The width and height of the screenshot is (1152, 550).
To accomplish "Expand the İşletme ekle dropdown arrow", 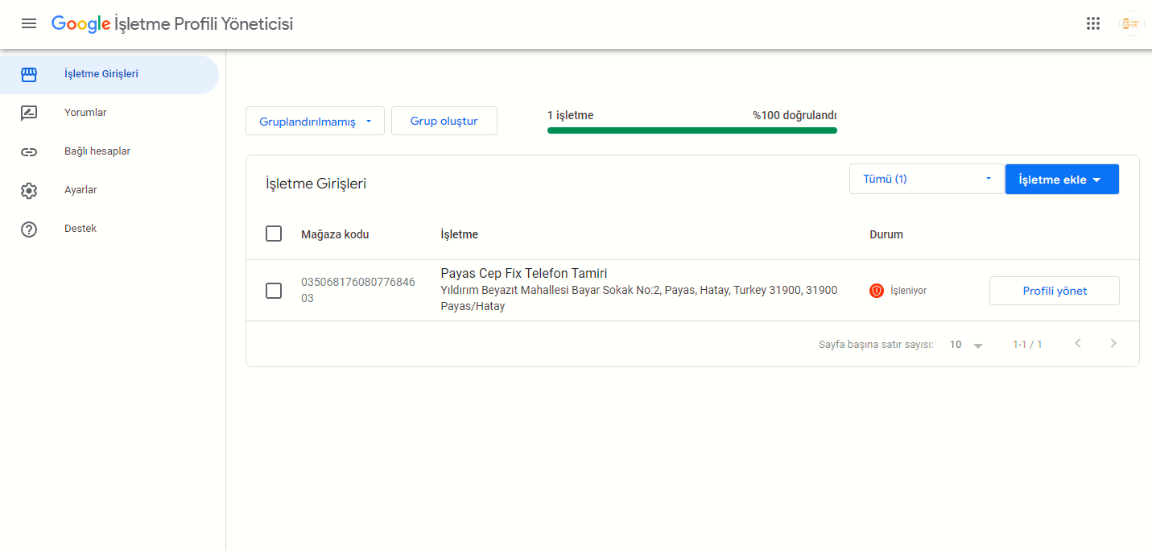I will pyautogui.click(x=1096, y=180).
